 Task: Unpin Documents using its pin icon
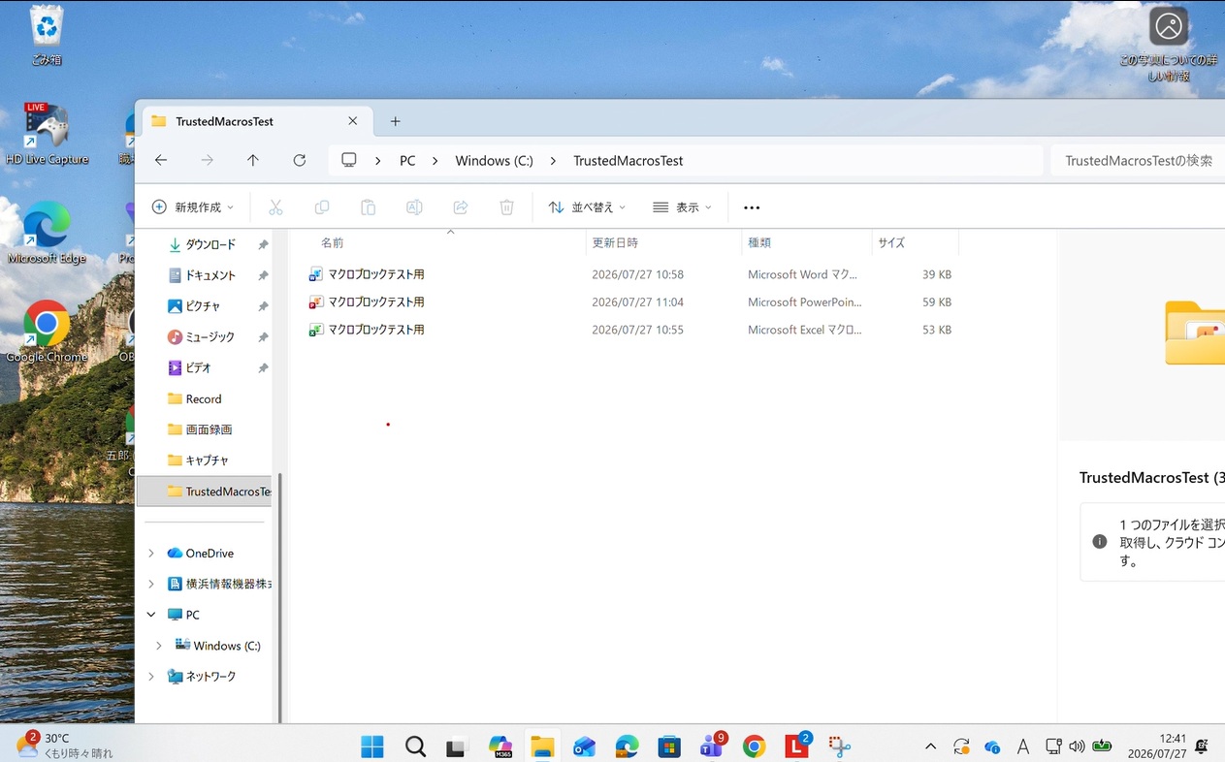point(263,275)
